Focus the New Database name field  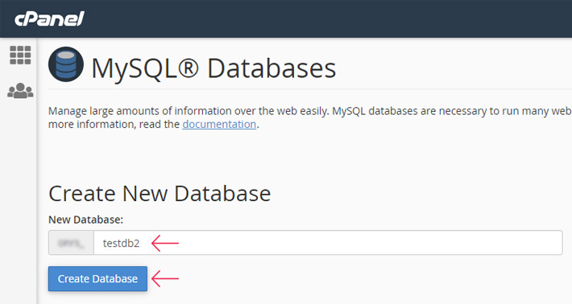pos(328,242)
